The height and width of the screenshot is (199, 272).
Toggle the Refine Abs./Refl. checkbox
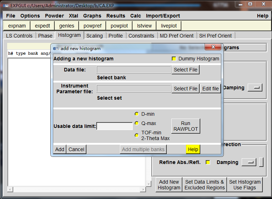tap(208, 162)
